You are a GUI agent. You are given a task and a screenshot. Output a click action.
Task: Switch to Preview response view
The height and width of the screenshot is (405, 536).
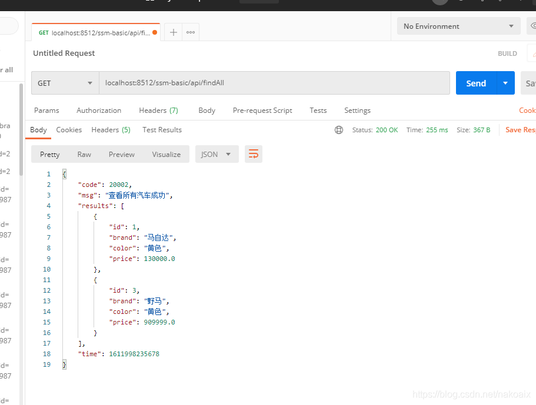(122, 154)
